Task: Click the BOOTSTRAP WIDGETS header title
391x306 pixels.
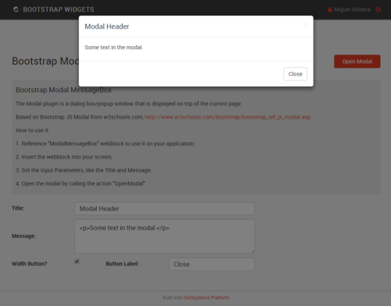Action: (59, 9)
